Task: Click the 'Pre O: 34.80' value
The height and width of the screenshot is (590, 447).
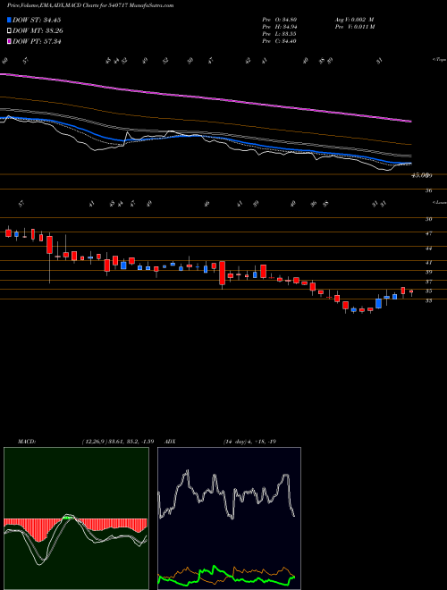Action: coord(280,19)
